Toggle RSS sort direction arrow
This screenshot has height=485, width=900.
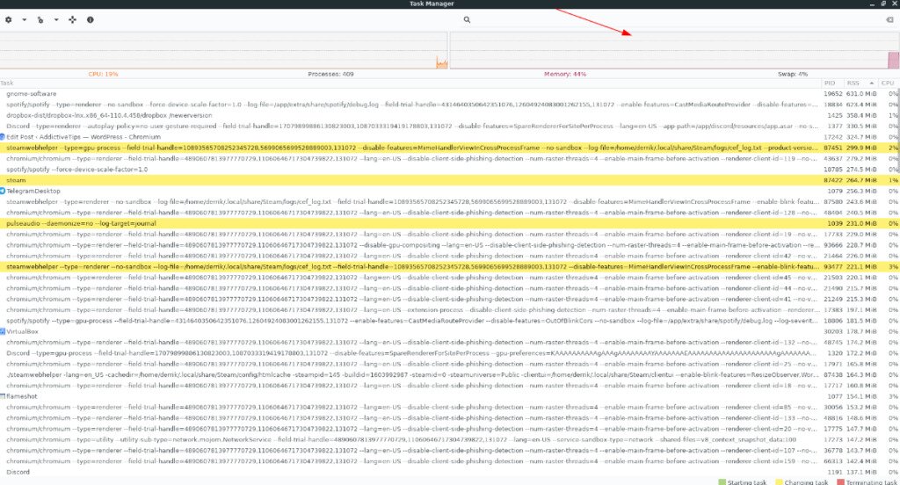[871, 83]
